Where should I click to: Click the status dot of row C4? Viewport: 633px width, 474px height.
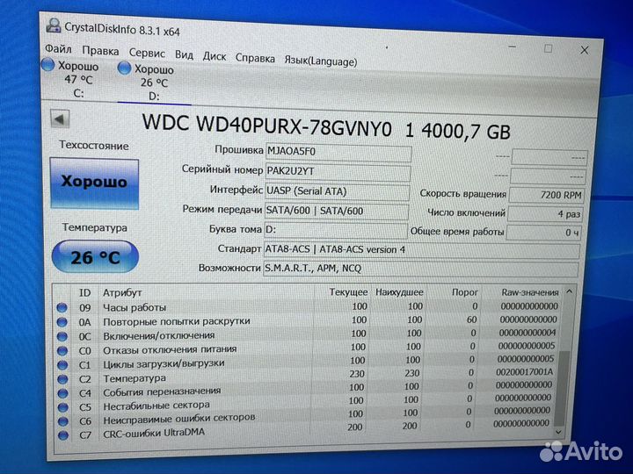click(62, 393)
